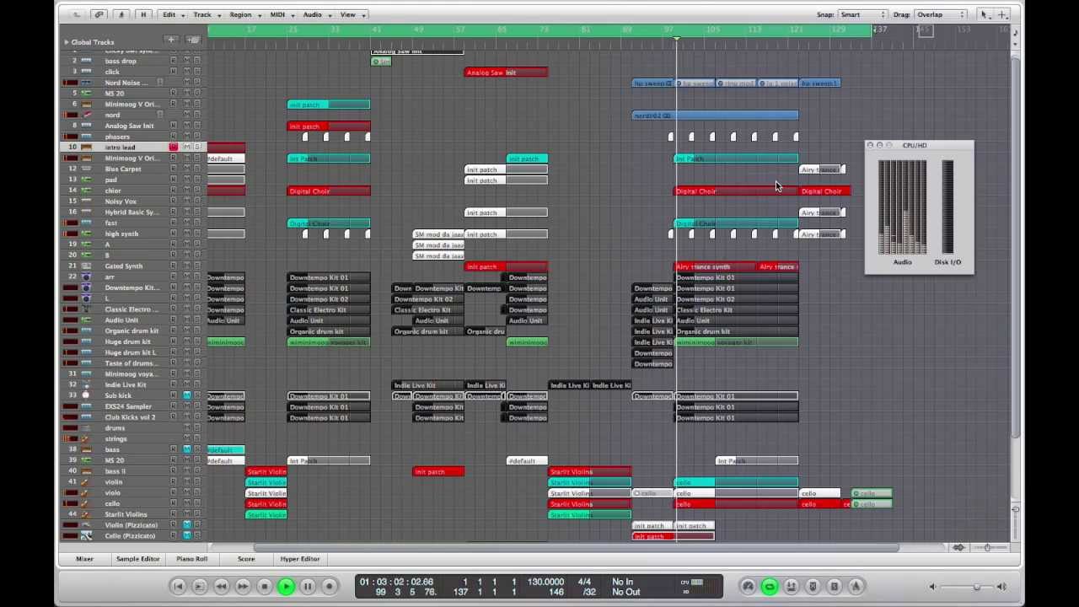Open the Hyper Editor tab
The width and height of the screenshot is (1079, 607).
[x=300, y=558]
